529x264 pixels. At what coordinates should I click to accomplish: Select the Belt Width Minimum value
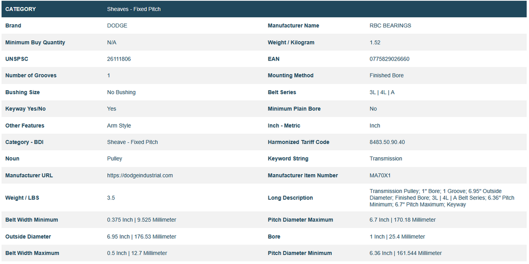click(x=142, y=220)
